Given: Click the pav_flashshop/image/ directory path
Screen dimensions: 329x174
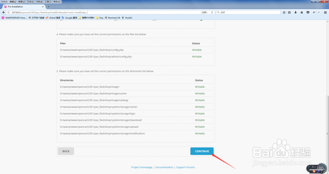Looking at the screenshot, I should click(89, 87).
